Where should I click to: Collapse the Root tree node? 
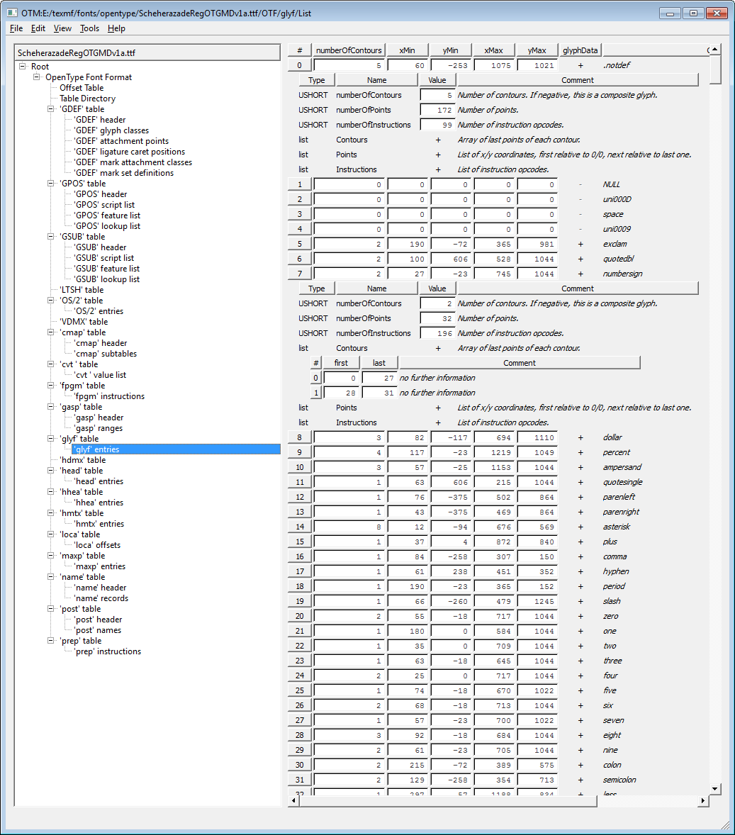(x=23, y=67)
